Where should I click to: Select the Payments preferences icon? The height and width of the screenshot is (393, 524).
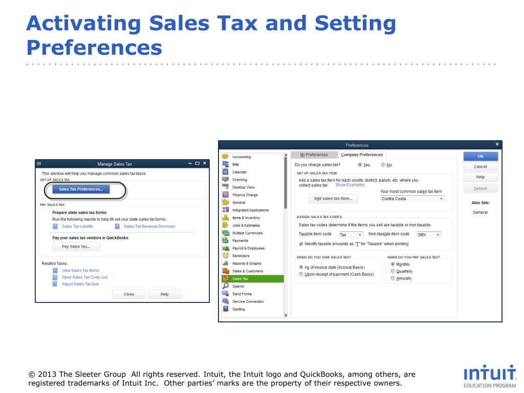click(x=226, y=241)
